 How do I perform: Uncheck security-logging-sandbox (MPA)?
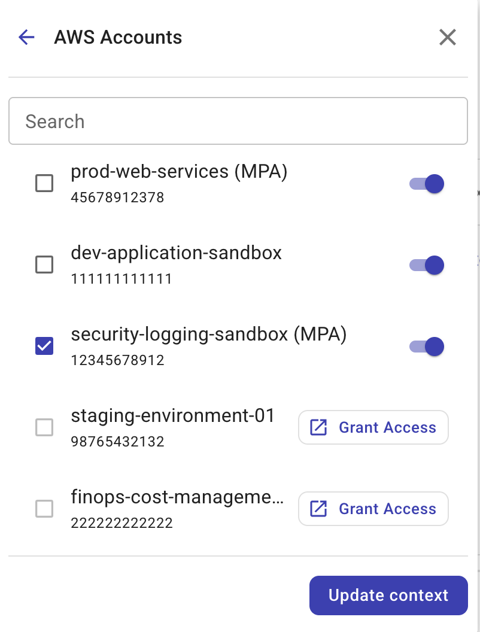(44, 347)
